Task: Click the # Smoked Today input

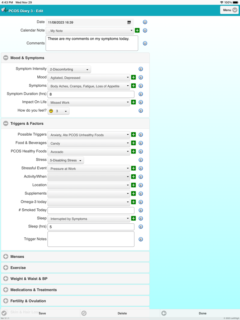Action: coord(91,210)
